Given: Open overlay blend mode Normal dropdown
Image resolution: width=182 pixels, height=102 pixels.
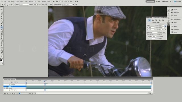Looking at the screenshot, I should point(151,39).
